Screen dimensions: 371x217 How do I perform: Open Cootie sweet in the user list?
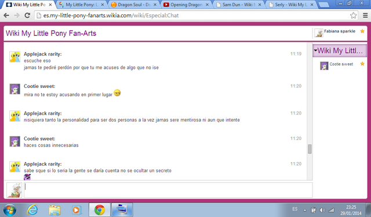pos(341,64)
